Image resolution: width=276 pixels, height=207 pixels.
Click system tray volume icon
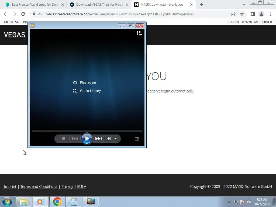pos(249,202)
